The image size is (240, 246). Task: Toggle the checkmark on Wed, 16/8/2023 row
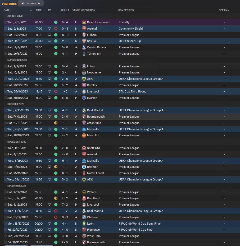(x=5, y=41)
